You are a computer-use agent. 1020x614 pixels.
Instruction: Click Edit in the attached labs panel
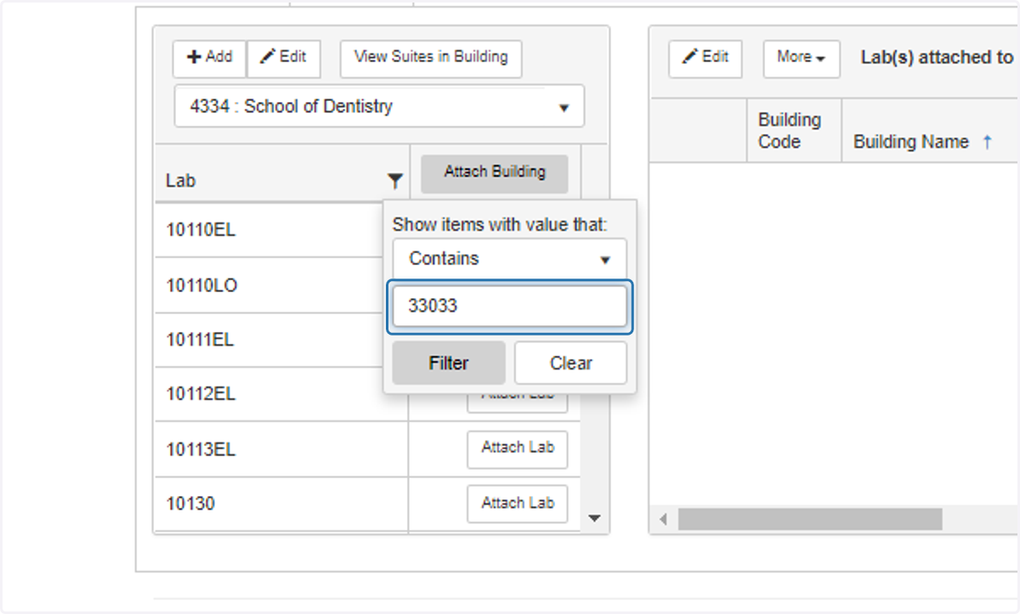click(x=705, y=59)
